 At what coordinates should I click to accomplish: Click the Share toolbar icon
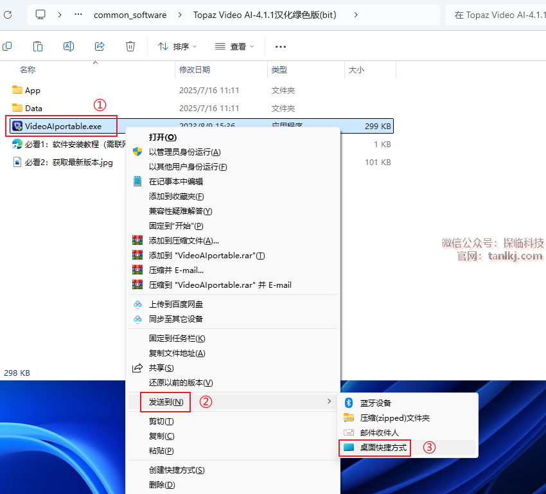click(x=100, y=46)
